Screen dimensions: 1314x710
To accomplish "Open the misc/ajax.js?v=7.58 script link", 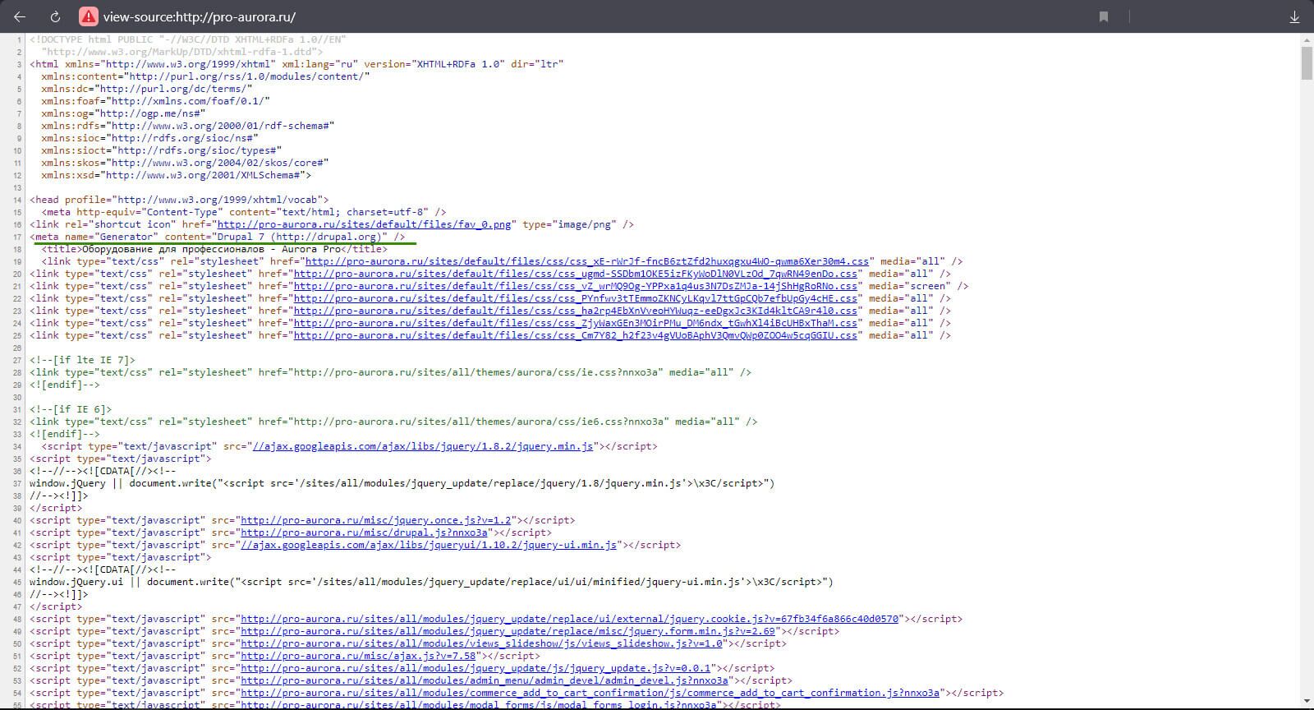I will [358, 656].
